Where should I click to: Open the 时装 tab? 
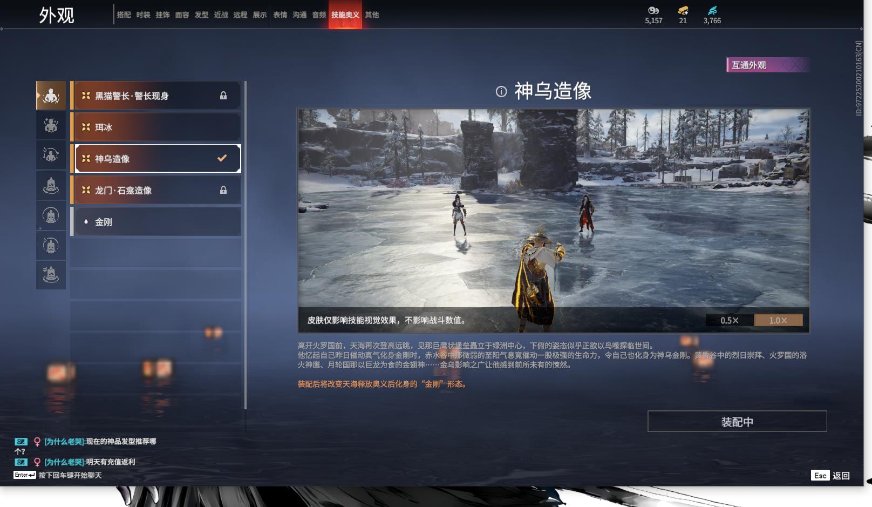tap(144, 15)
